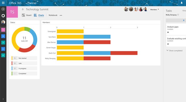Select the Alex Darrow label
This screenshot has height=102, width=186.
pos(52,42)
